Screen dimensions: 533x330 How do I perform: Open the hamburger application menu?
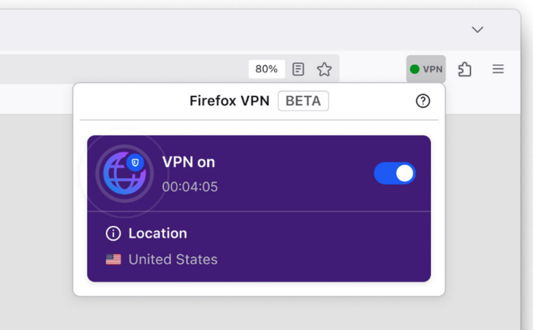[498, 69]
